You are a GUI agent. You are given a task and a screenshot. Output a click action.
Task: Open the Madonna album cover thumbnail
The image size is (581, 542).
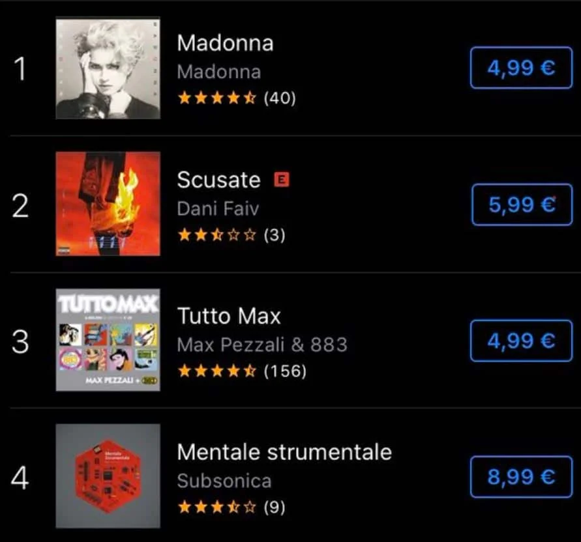[108, 68]
